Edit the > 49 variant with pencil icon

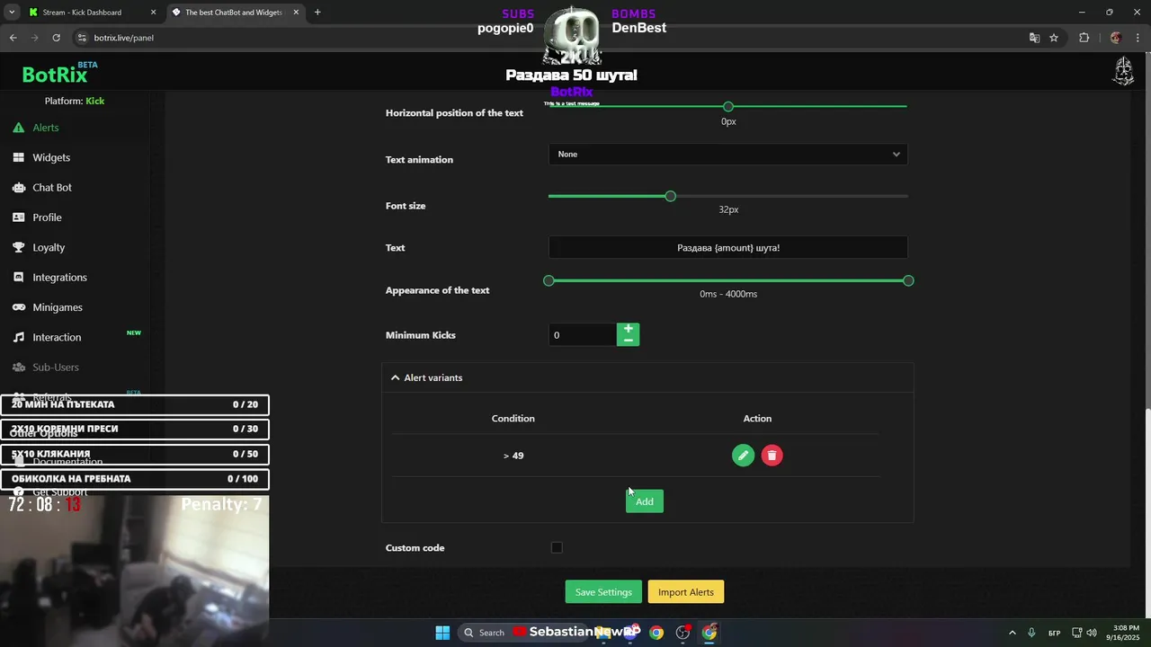pos(743,456)
